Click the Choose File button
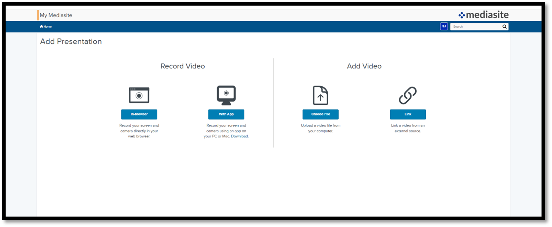 pos(320,114)
